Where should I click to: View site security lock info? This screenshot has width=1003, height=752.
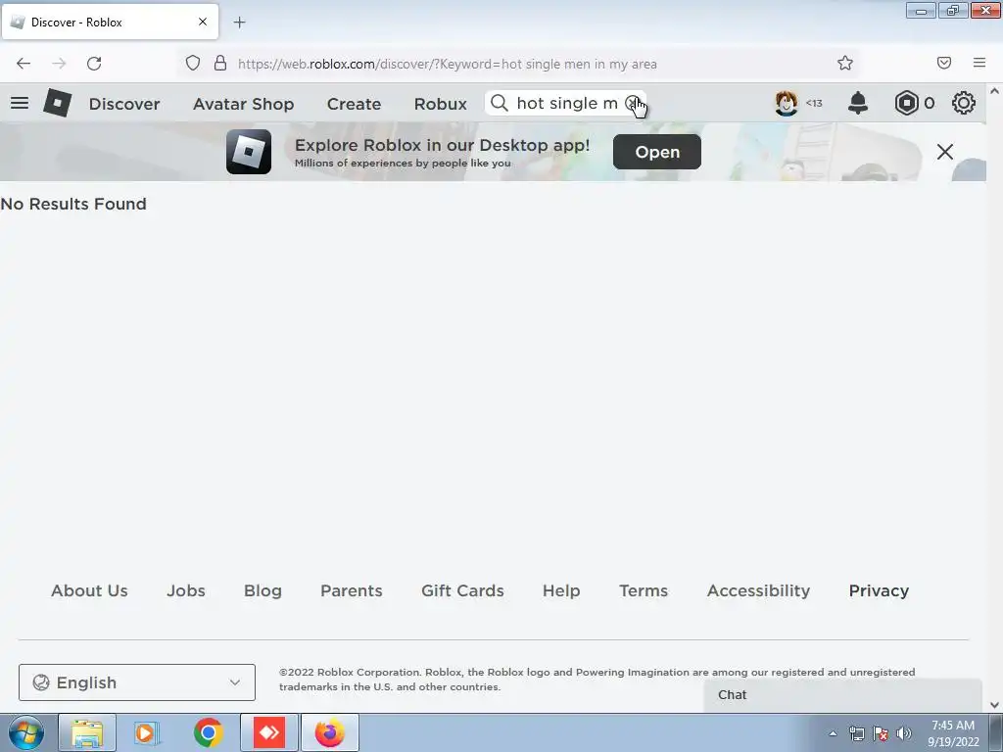tap(220, 64)
